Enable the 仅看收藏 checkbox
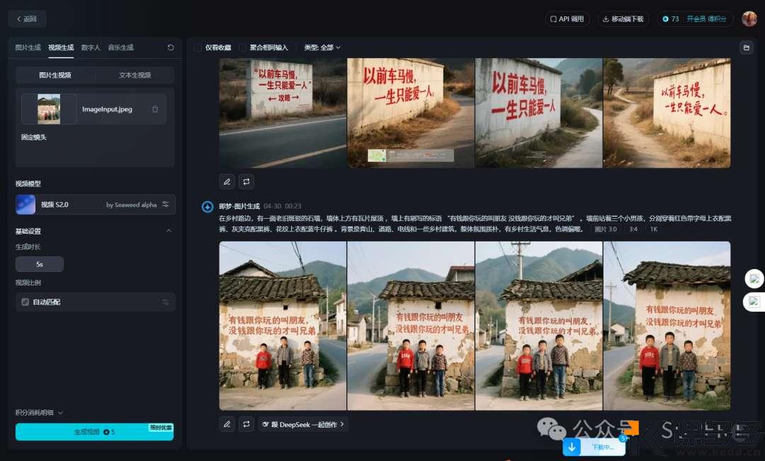This screenshot has height=461, width=765. pos(198,47)
